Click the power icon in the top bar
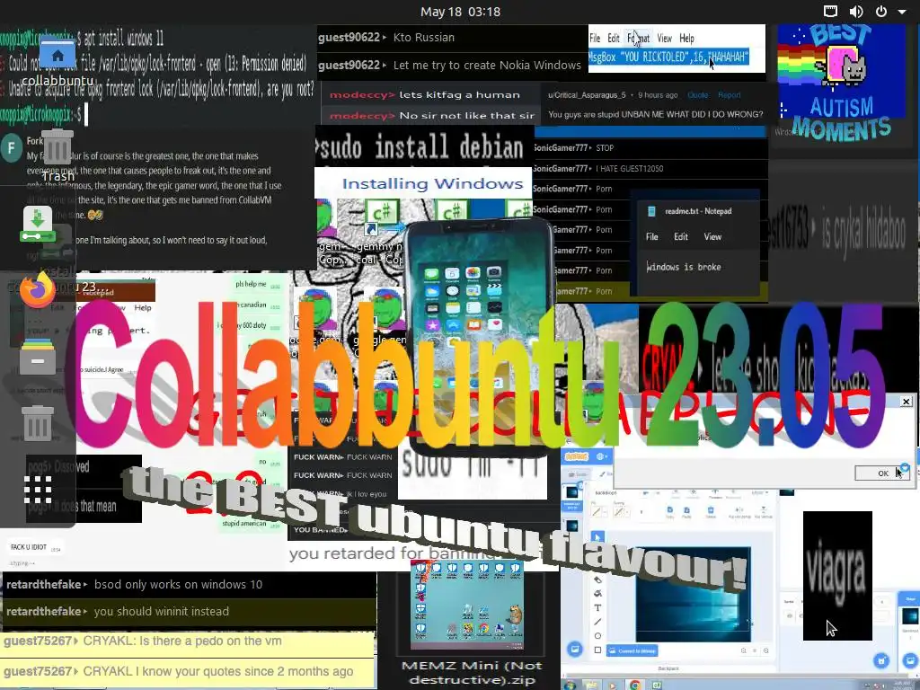The image size is (920, 690). point(881,11)
